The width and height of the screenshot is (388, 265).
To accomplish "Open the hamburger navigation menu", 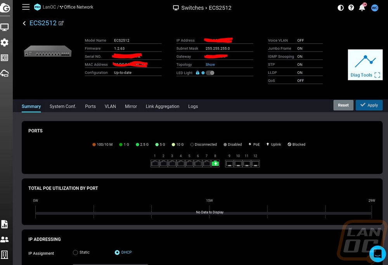I will coord(26,7).
